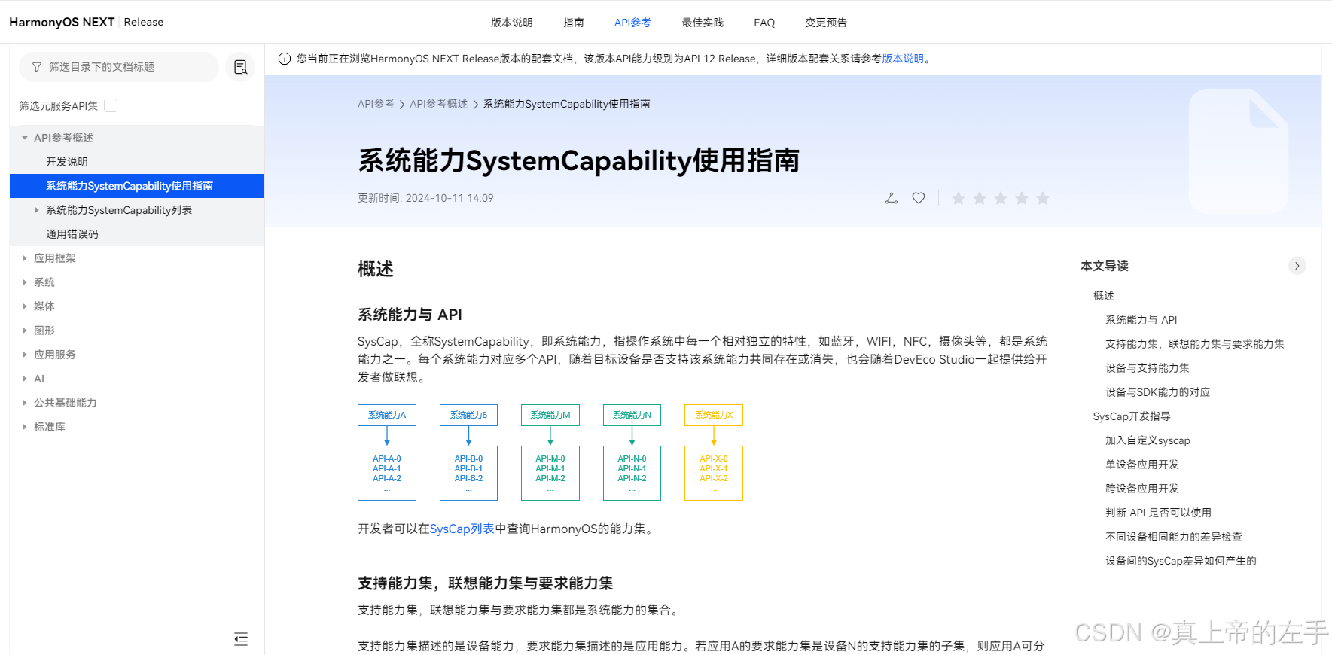This screenshot has height=655, width=1332.
Task: Jump to 跨设备应用开发 in outline
Action: [1142, 489]
